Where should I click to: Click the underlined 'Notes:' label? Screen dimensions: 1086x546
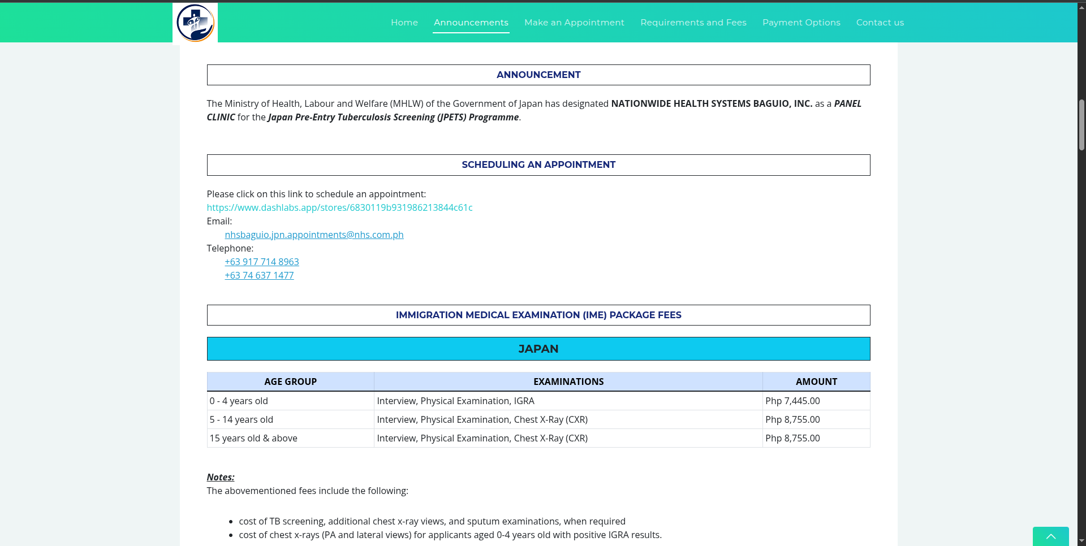point(221,477)
